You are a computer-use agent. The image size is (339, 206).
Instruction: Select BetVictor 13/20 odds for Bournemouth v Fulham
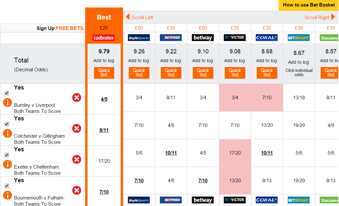(235, 181)
